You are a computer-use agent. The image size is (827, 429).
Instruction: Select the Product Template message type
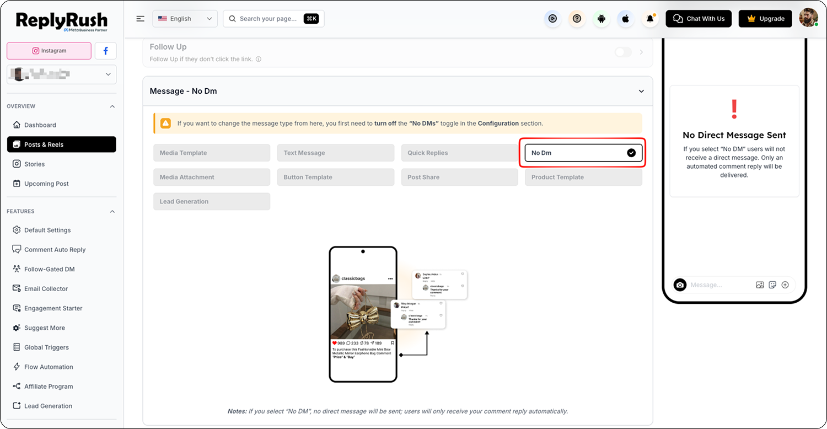(x=583, y=177)
